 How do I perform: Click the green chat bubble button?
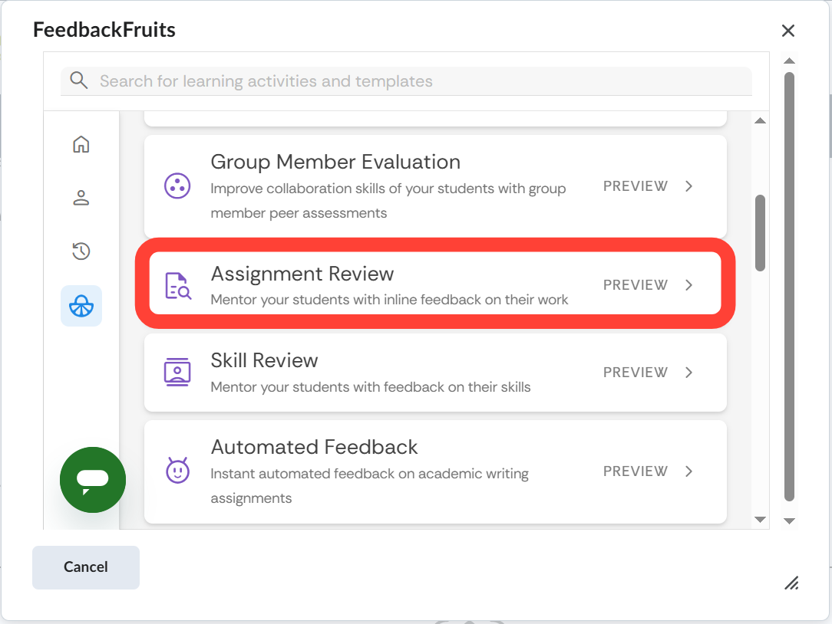point(93,480)
